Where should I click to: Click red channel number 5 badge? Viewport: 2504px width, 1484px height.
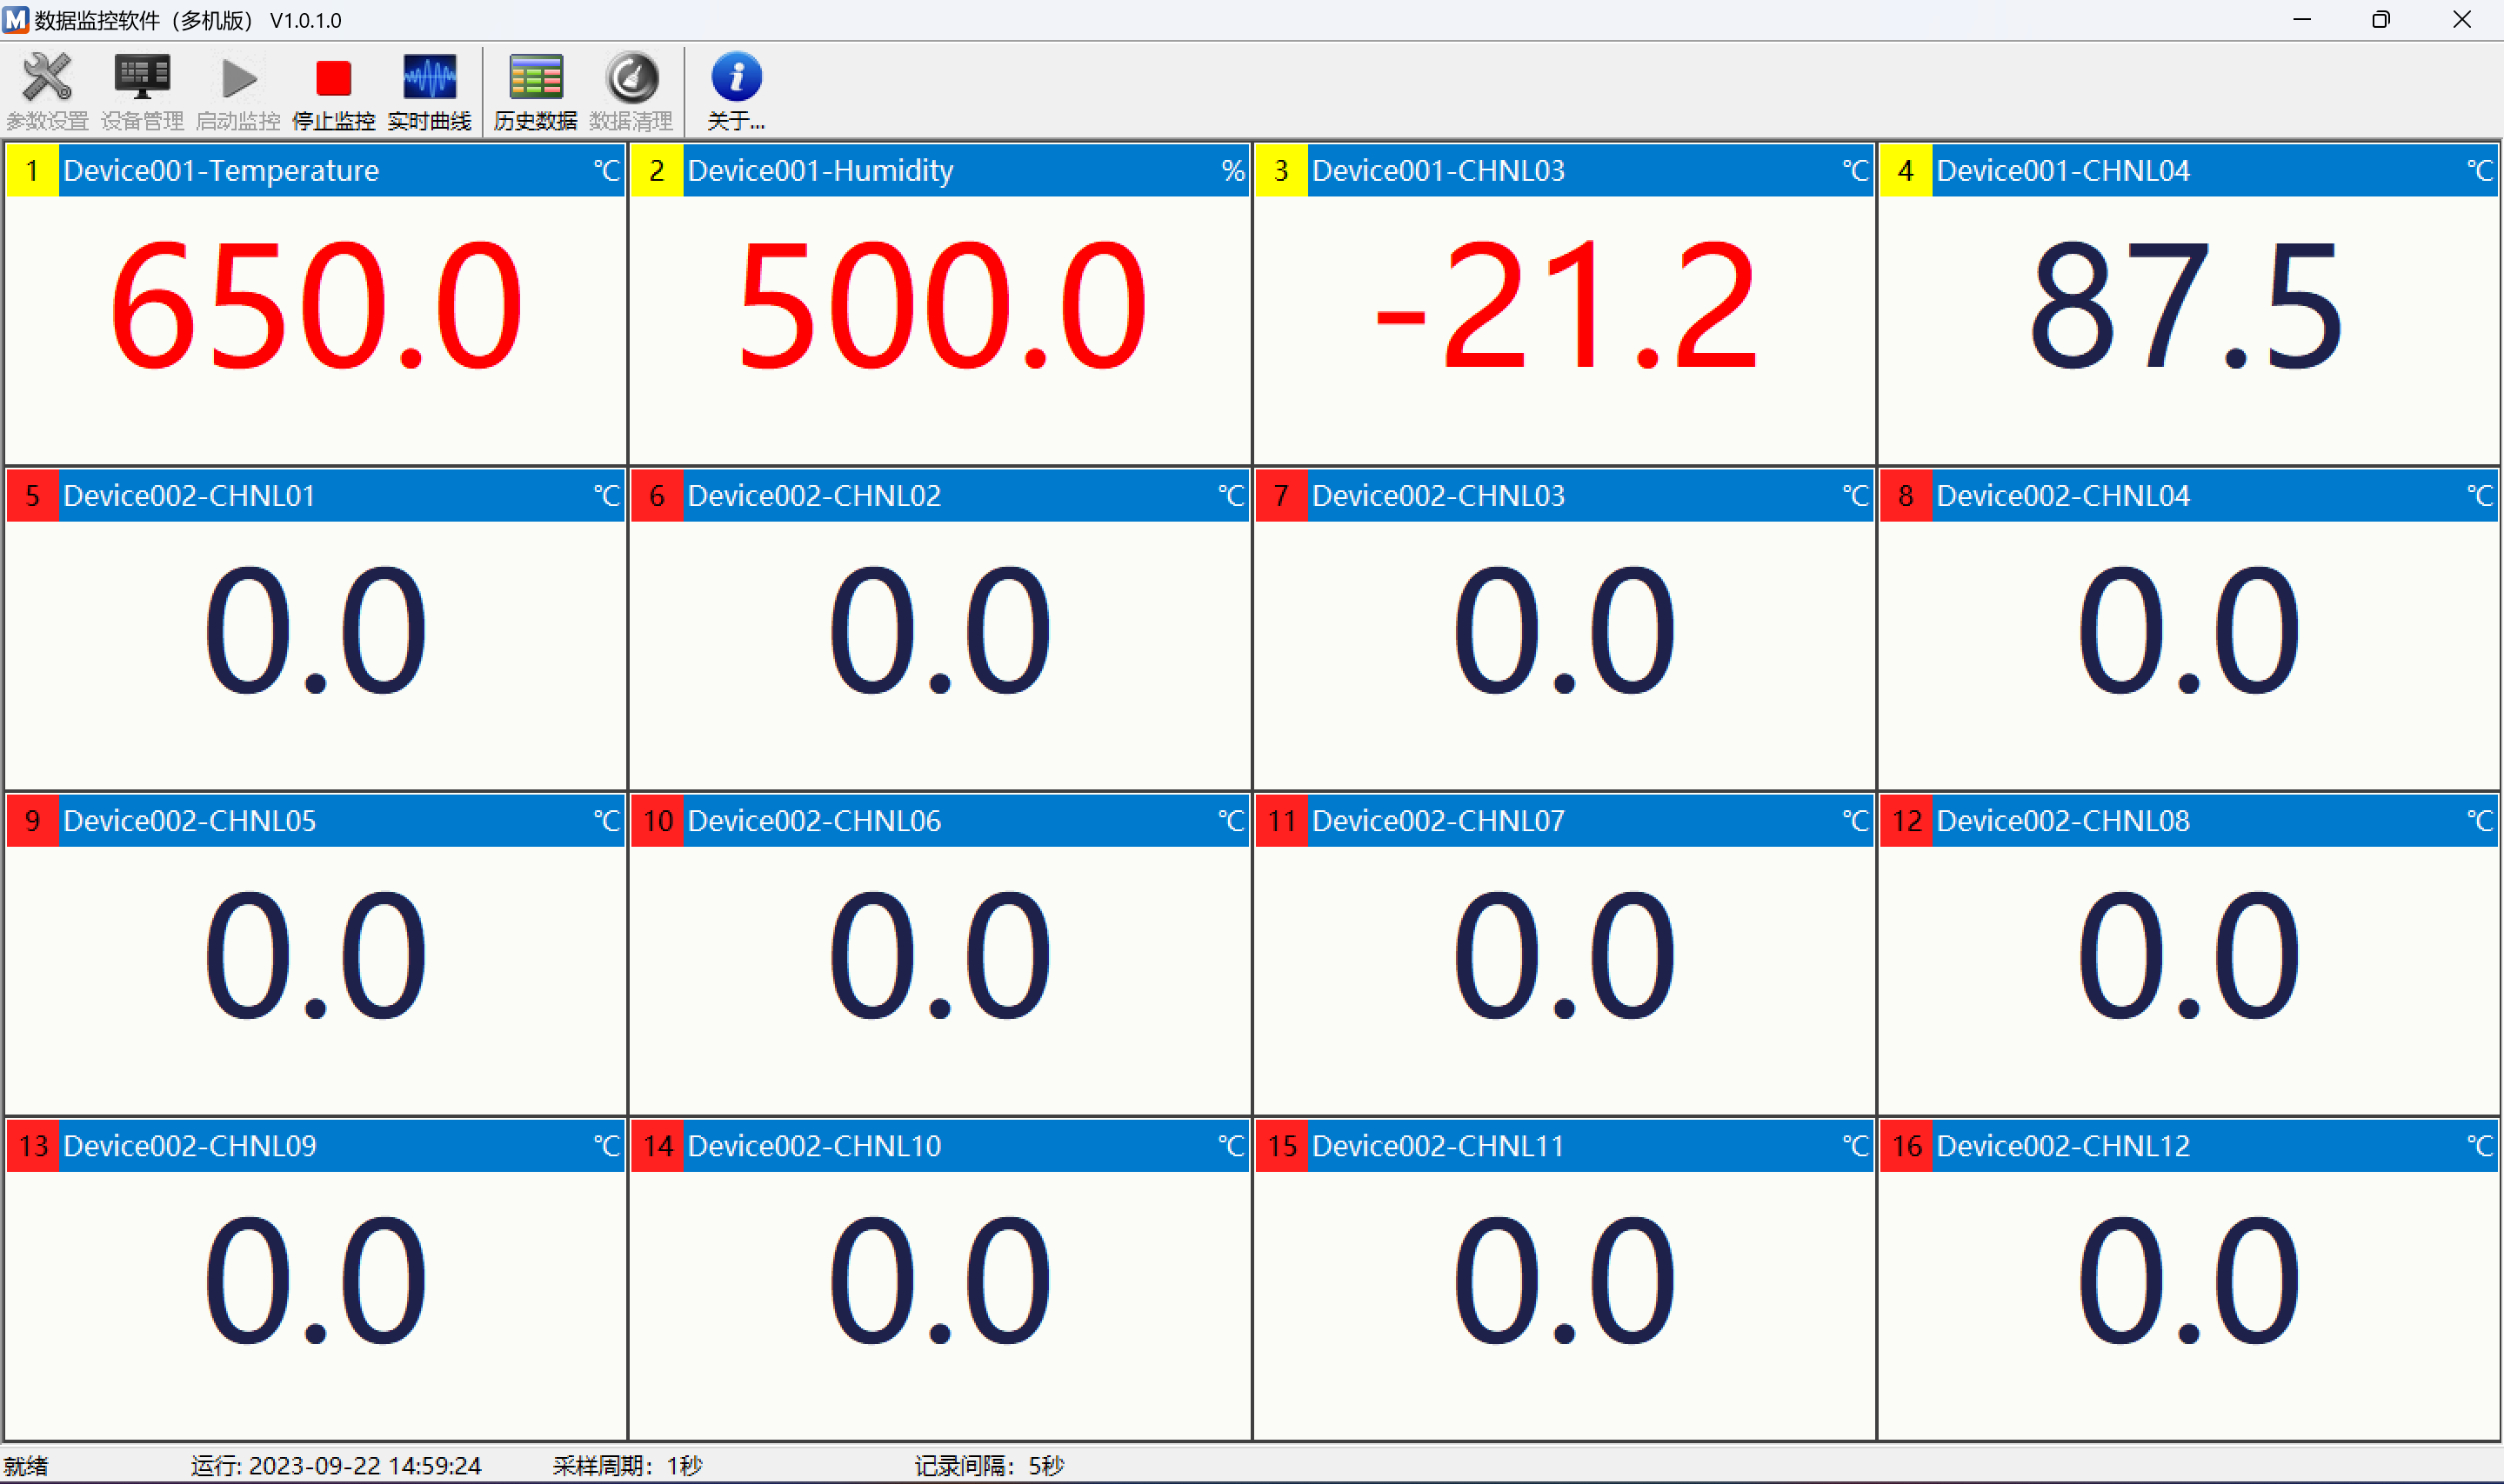click(33, 495)
